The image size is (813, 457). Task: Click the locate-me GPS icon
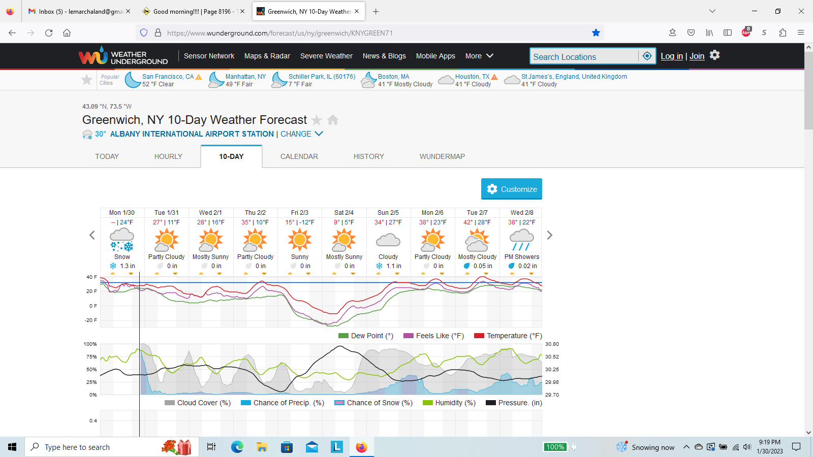[647, 56]
